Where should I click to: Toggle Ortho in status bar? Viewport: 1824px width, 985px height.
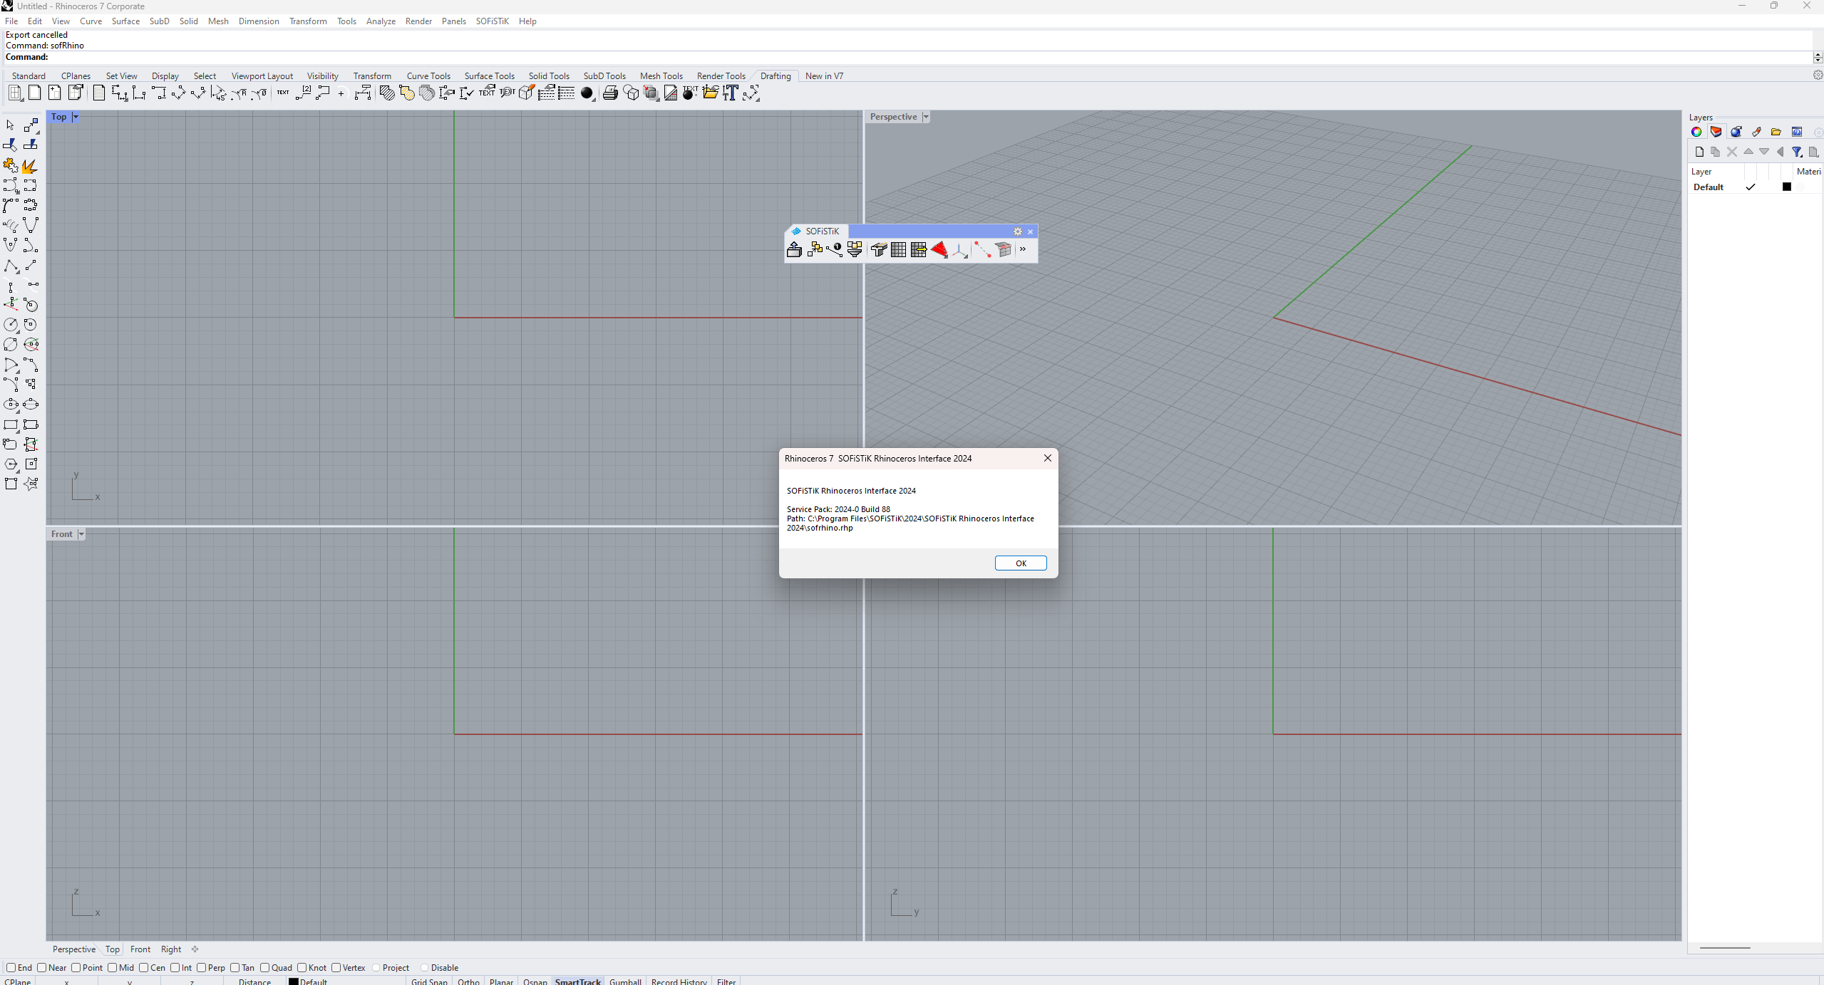[468, 981]
